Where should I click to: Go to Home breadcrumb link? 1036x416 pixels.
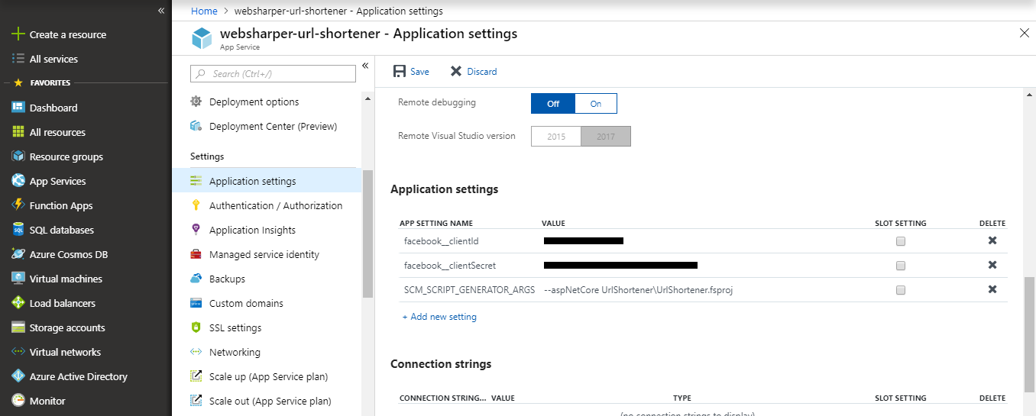(204, 11)
